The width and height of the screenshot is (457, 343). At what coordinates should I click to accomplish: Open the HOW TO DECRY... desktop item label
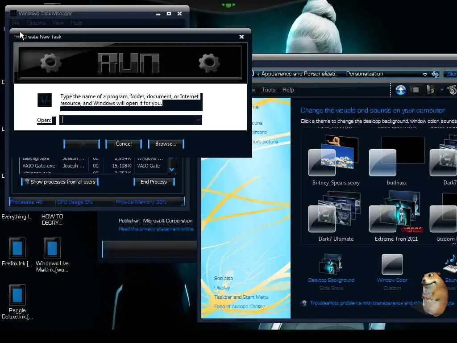[52, 220]
